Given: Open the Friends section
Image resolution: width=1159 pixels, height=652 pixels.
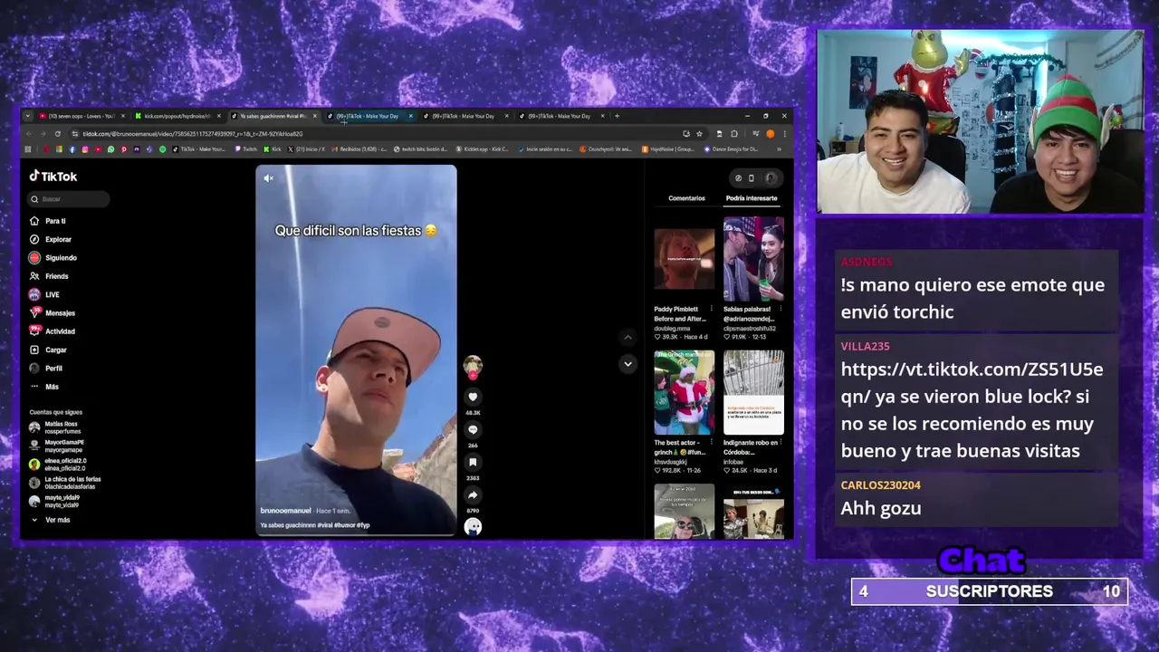Looking at the screenshot, I should [x=49, y=276].
